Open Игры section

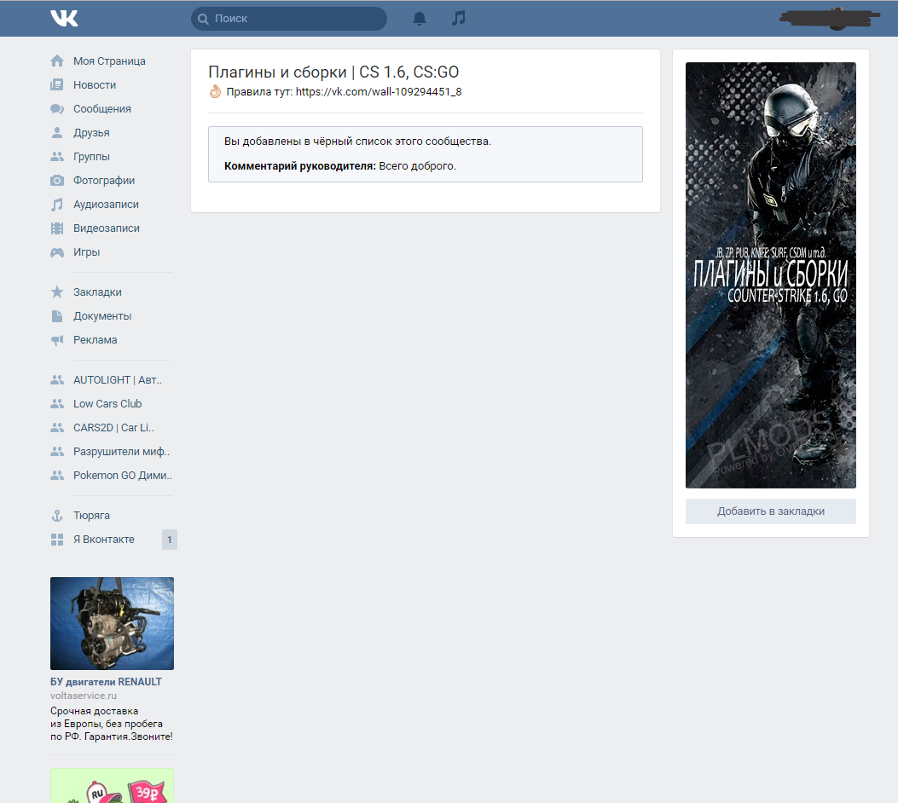click(86, 251)
